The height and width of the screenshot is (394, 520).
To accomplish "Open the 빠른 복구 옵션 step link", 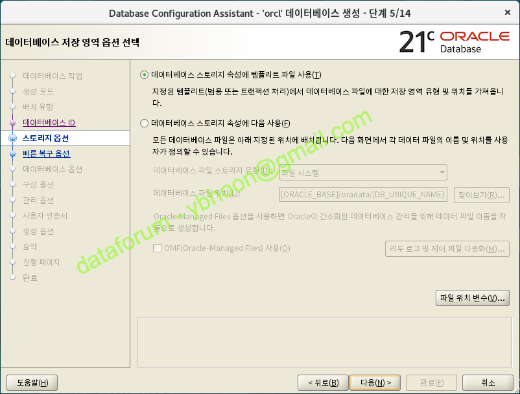I will point(46,154).
